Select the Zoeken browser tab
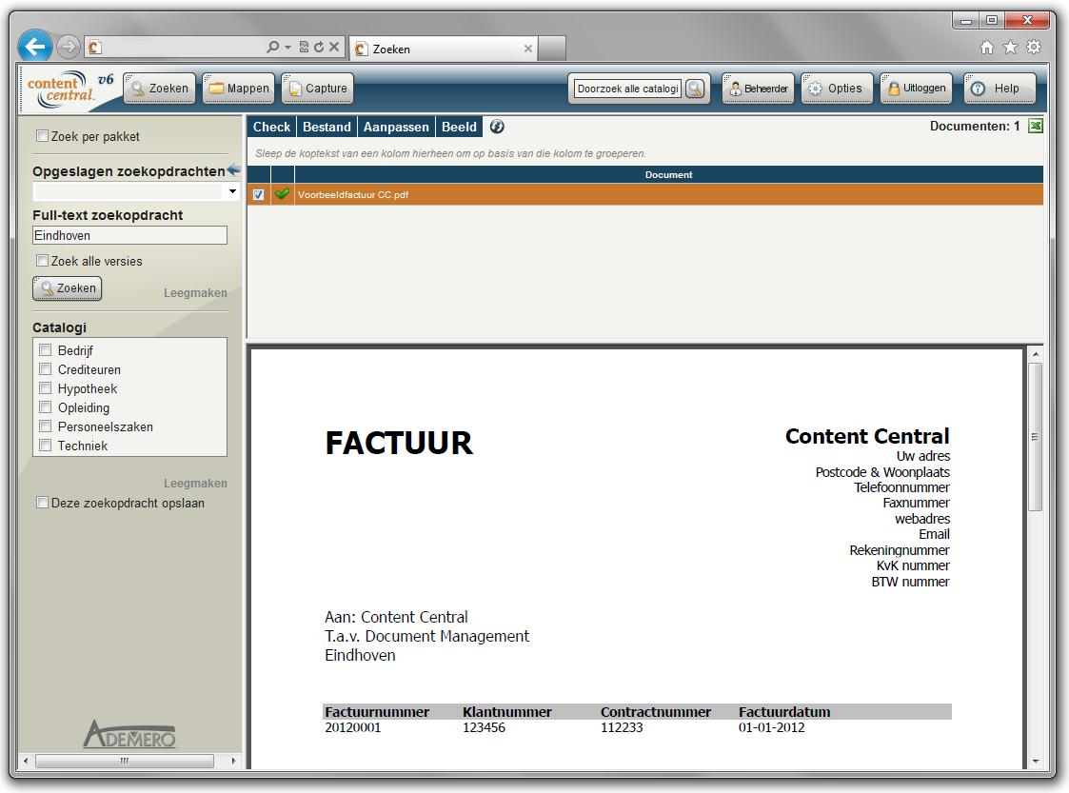The width and height of the screenshot is (1069, 793). (444, 49)
